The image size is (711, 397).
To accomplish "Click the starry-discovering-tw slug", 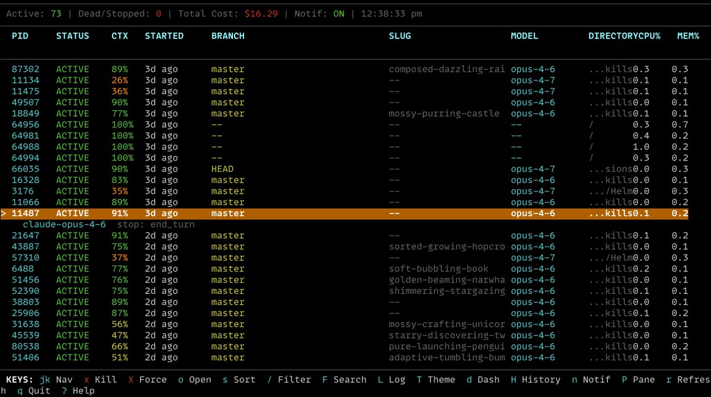I will coord(447,335).
